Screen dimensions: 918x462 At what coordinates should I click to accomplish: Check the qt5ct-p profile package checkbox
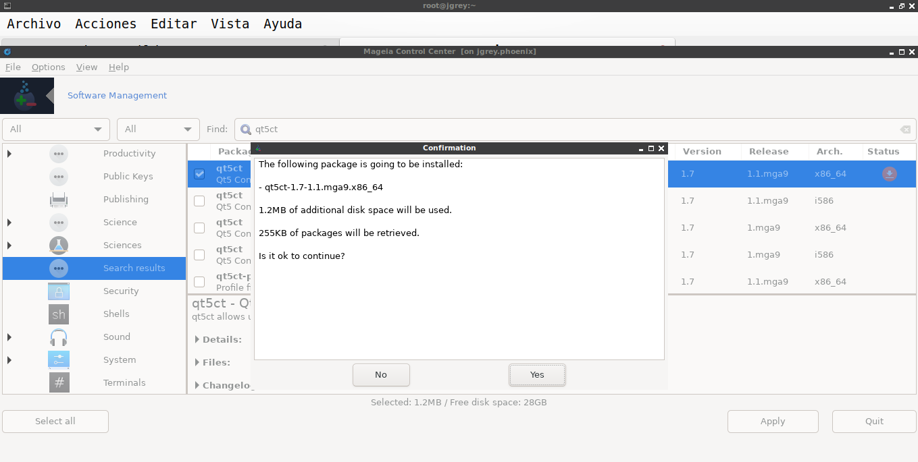pos(199,282)
